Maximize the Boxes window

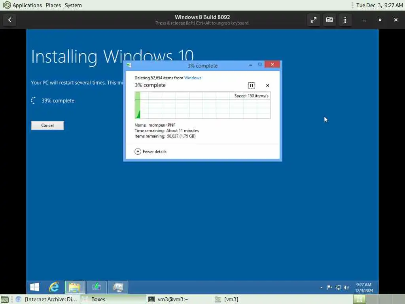point(380,20)
